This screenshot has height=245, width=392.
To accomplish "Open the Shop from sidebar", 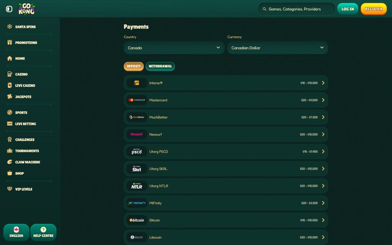I will tap(9, 173).
